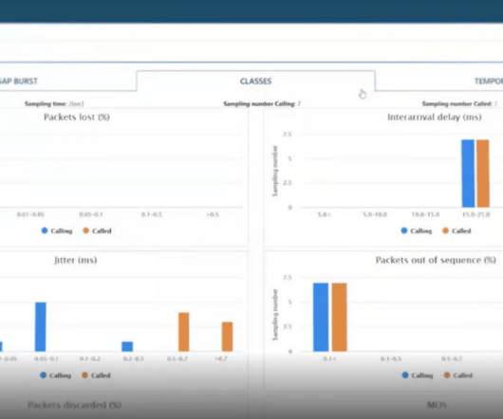Click the 'Sampling time' label

46,103
